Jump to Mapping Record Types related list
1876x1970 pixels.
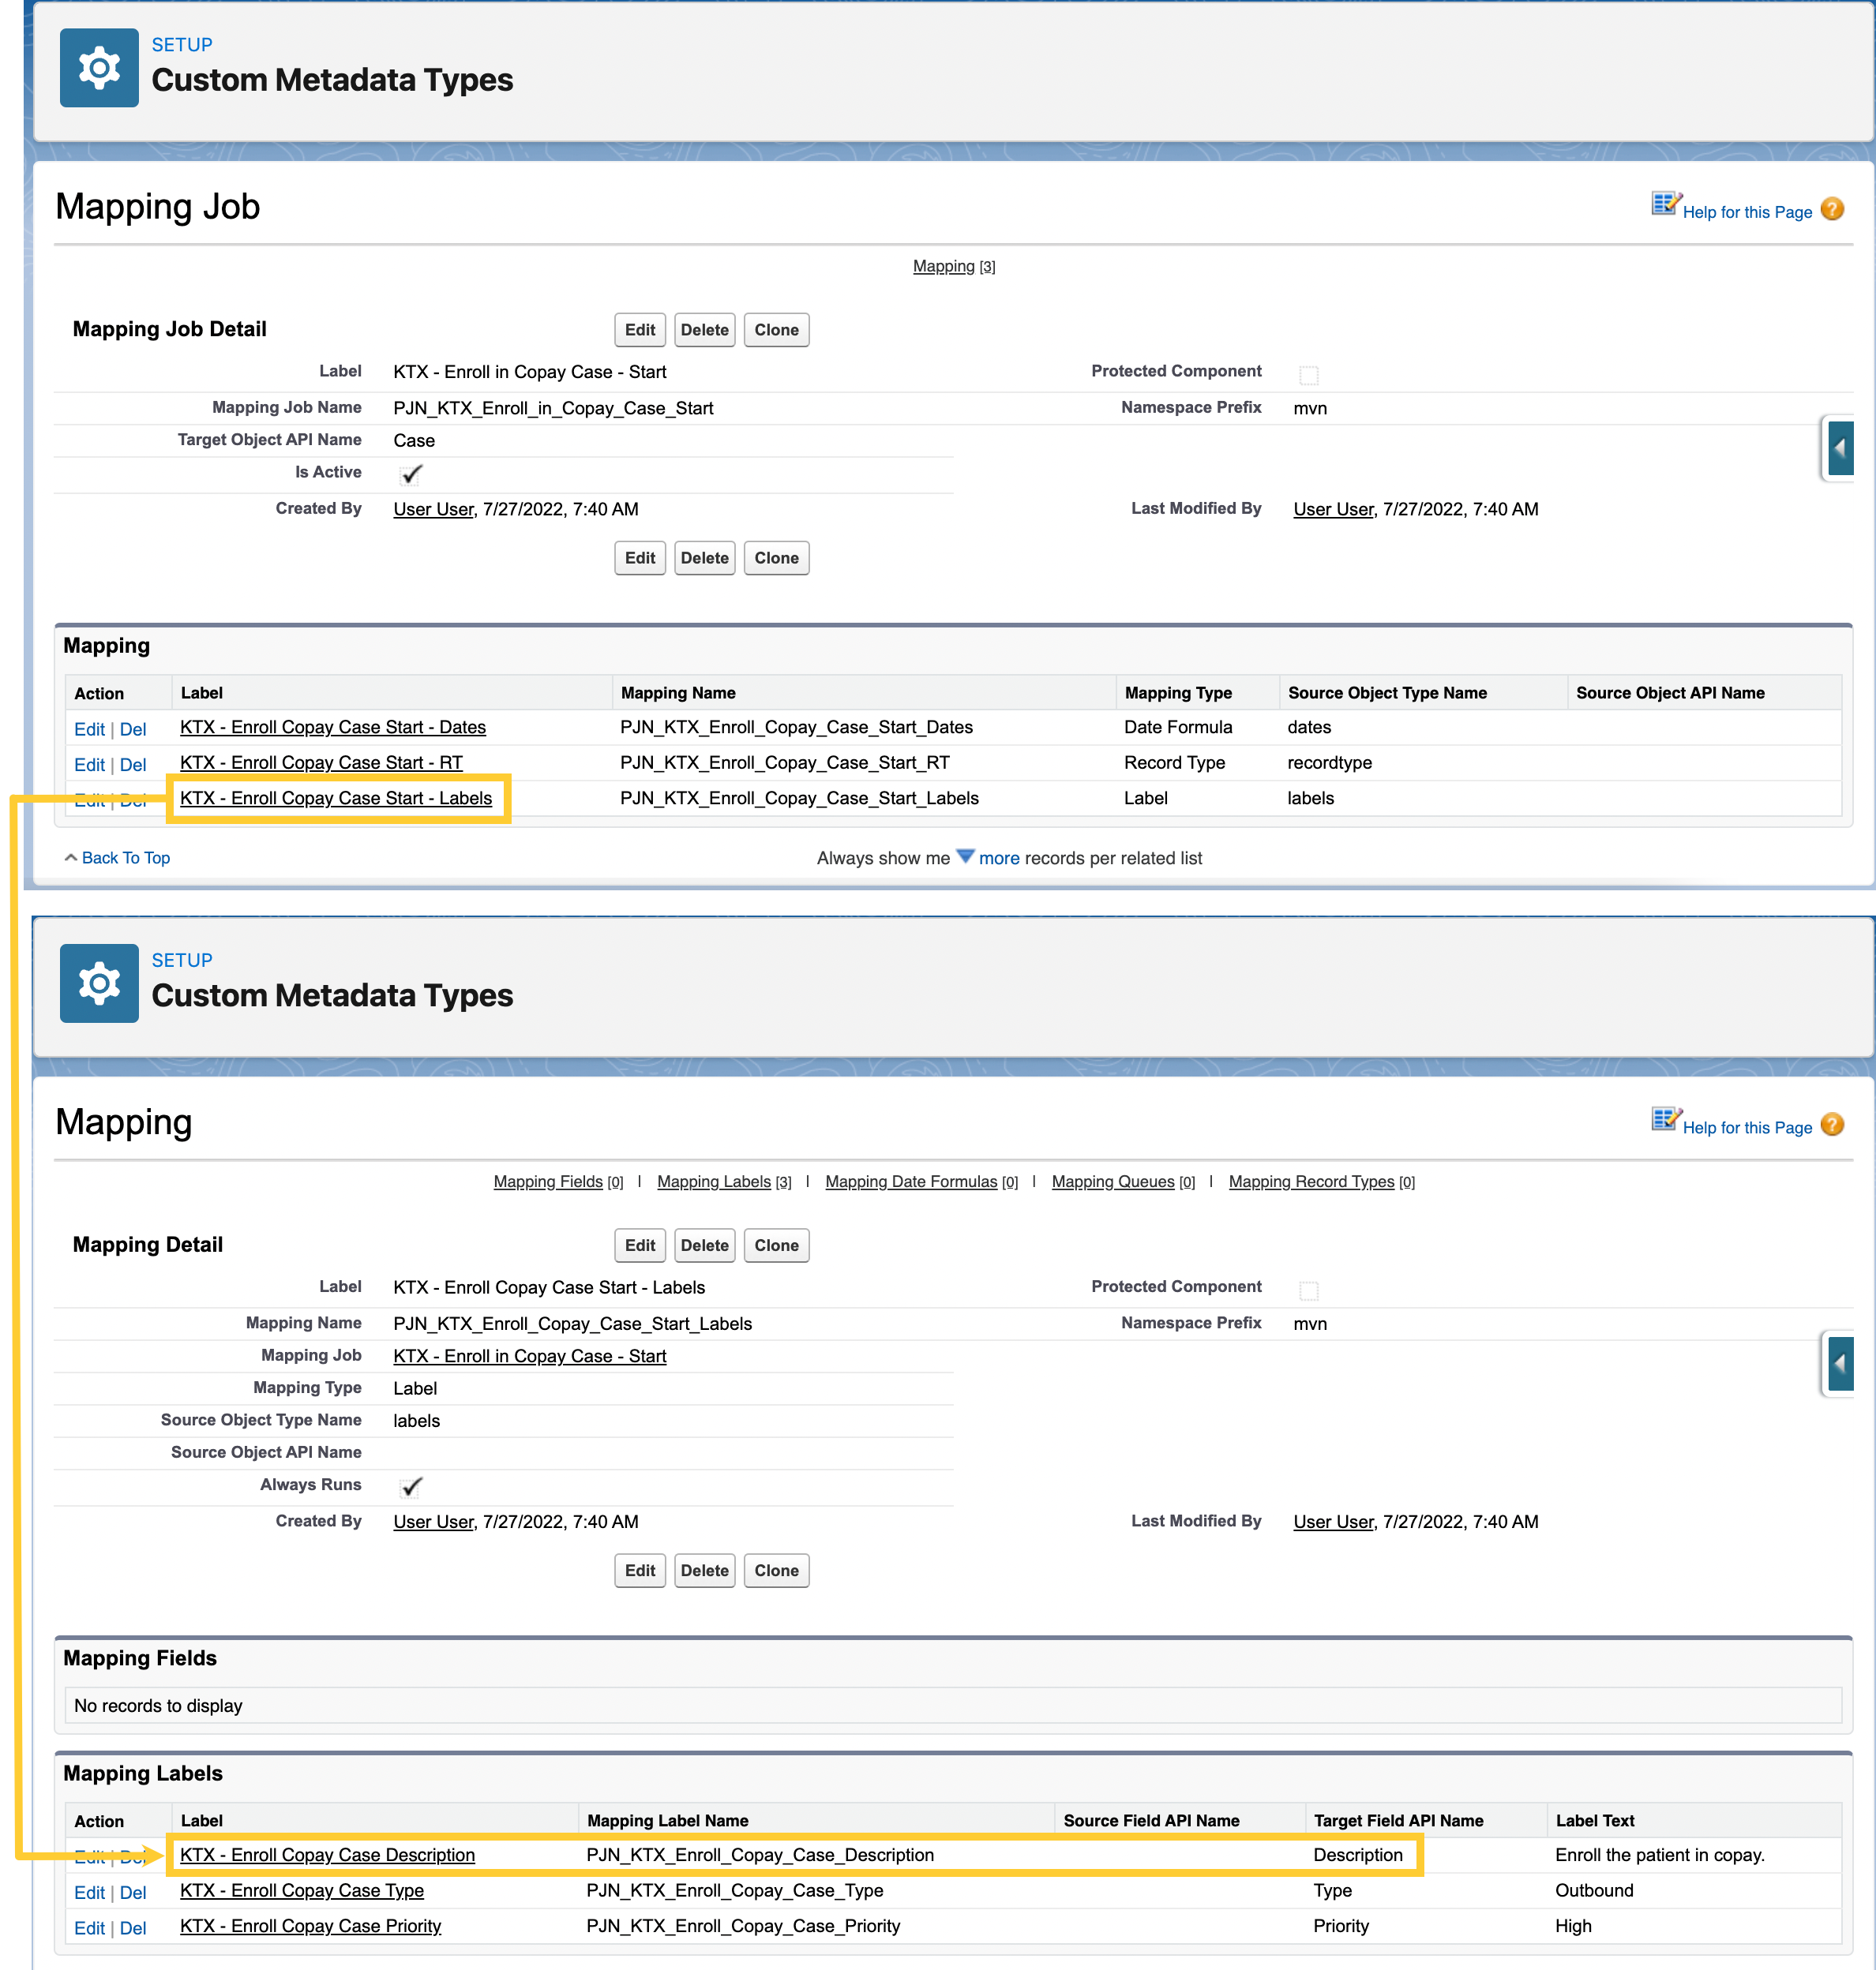click(1322, 1182)
